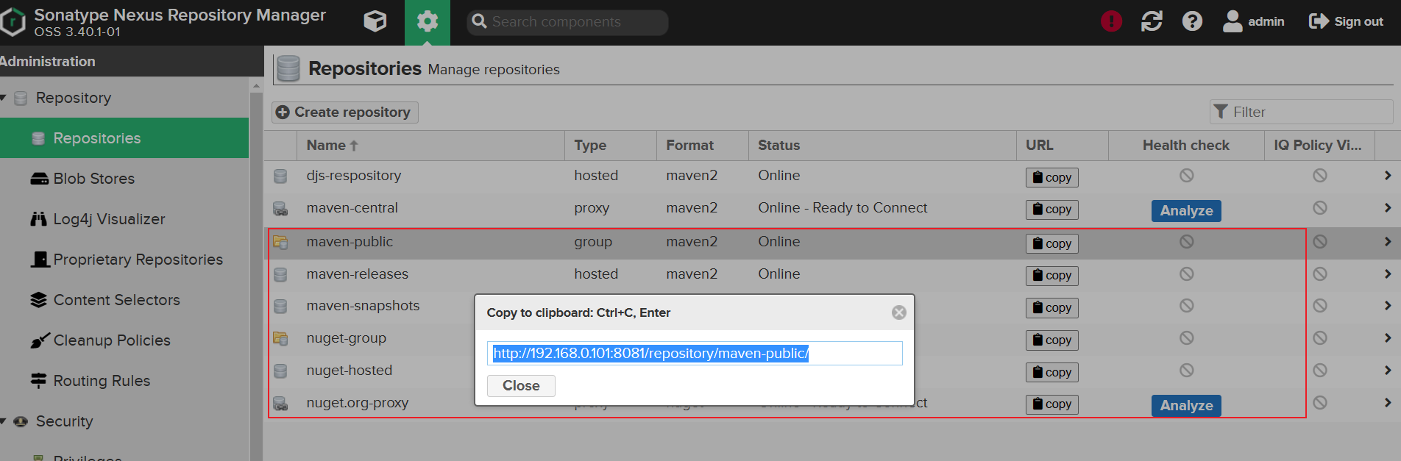The image size is (1401, 461).
Task: Click the maven-public URL text field
Action: 695,354
